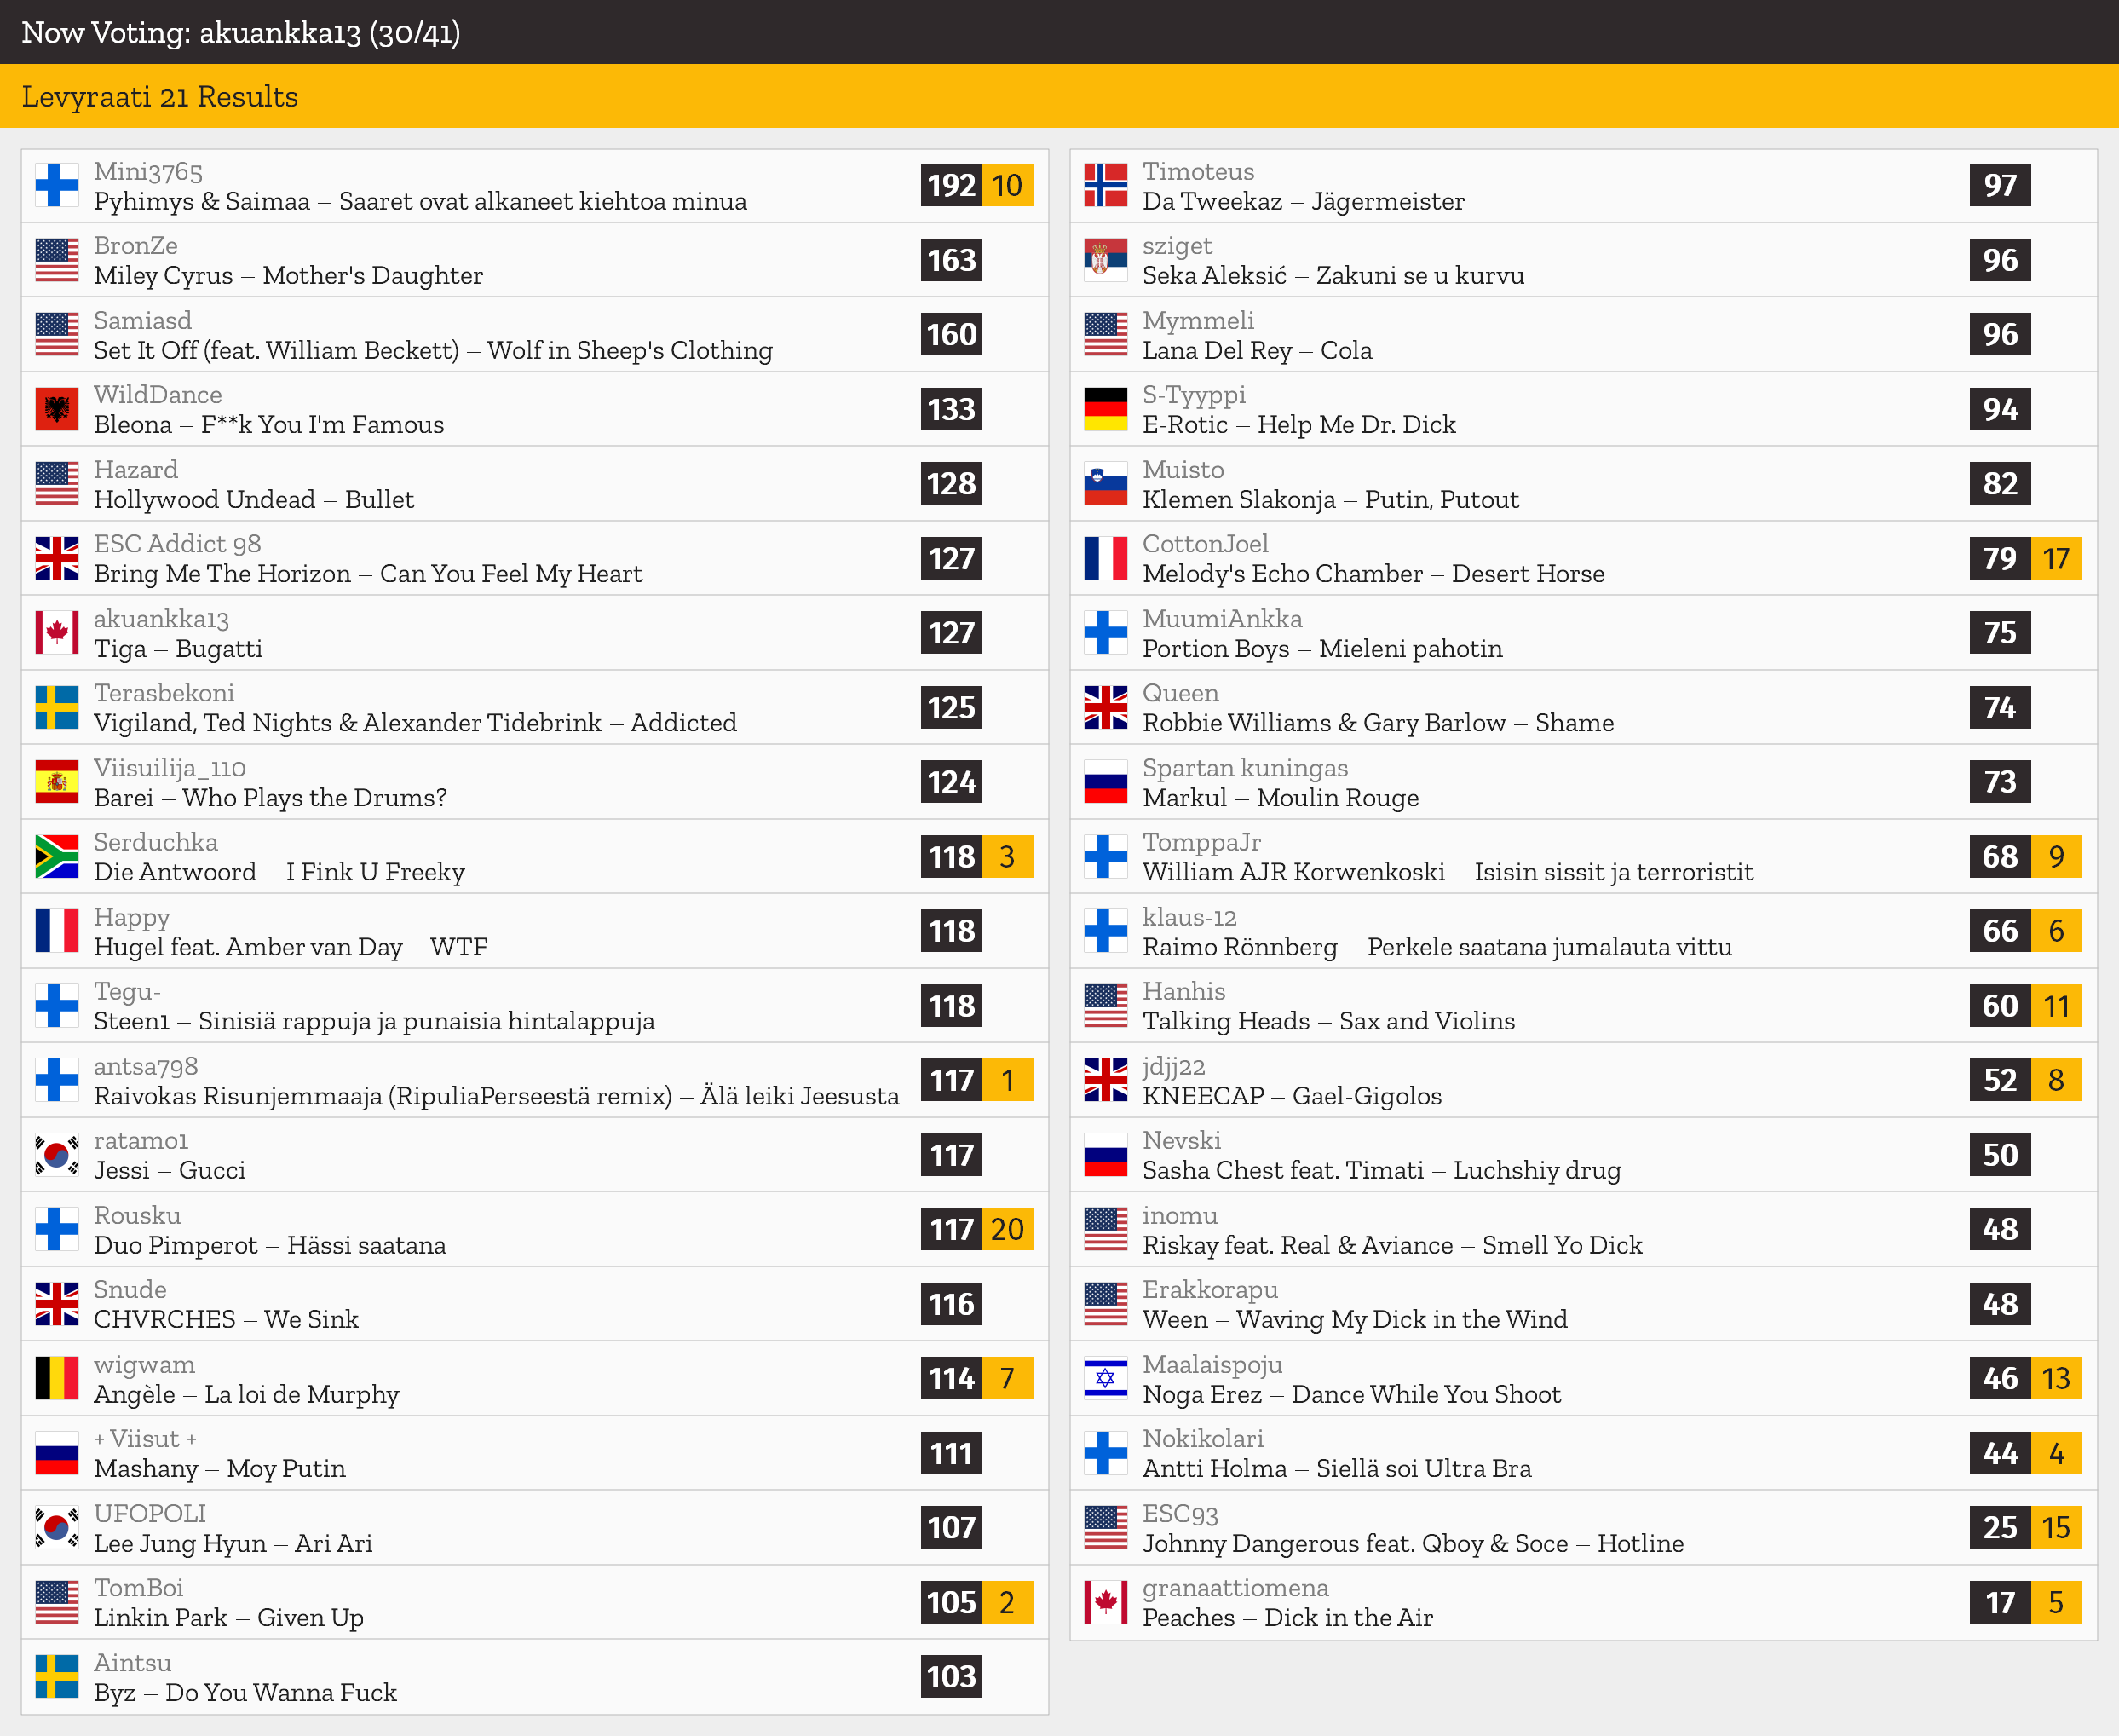Viewport: 2119px width, 1736px height.
Task: Click the song Mashany – Moy Putin
Action: click(220, 1468)
